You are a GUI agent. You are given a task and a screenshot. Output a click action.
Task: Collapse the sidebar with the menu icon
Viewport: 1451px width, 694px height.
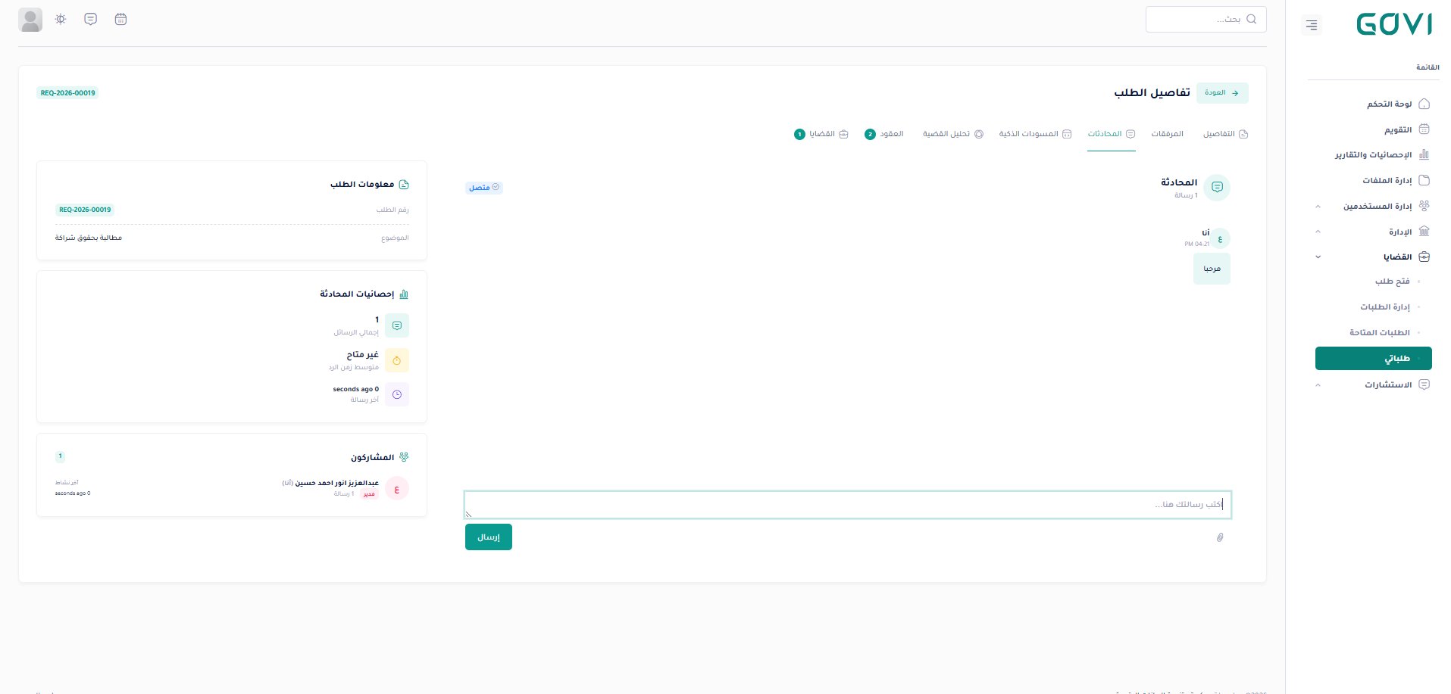coord(1312,25)
